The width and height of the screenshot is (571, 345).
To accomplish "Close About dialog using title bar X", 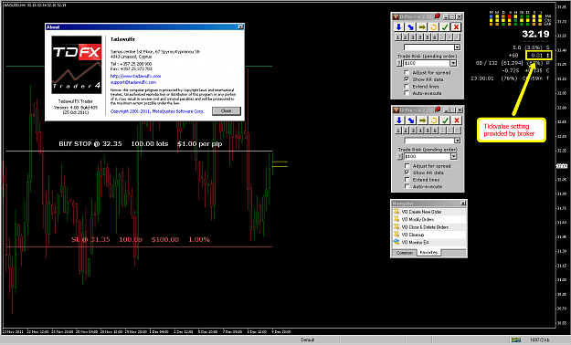I will [x=240, y=27].
